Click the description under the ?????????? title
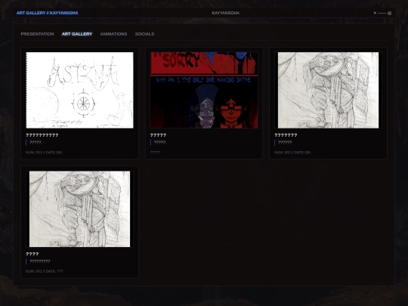Viewport: 408px width, 306px height. coord(36,142)
